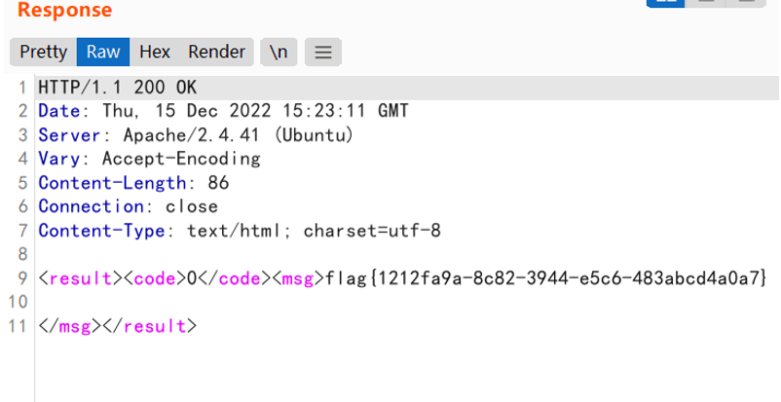Click line number 9 in the gutter
The width and height of the screenshot is (781, 402).
pos(22,278)
